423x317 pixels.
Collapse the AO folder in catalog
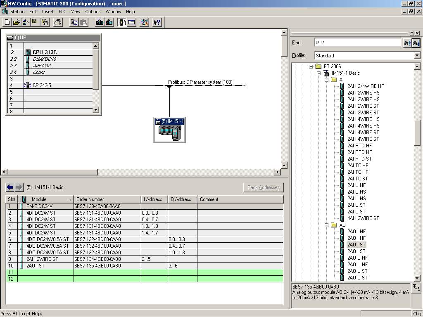coord(326,225)
